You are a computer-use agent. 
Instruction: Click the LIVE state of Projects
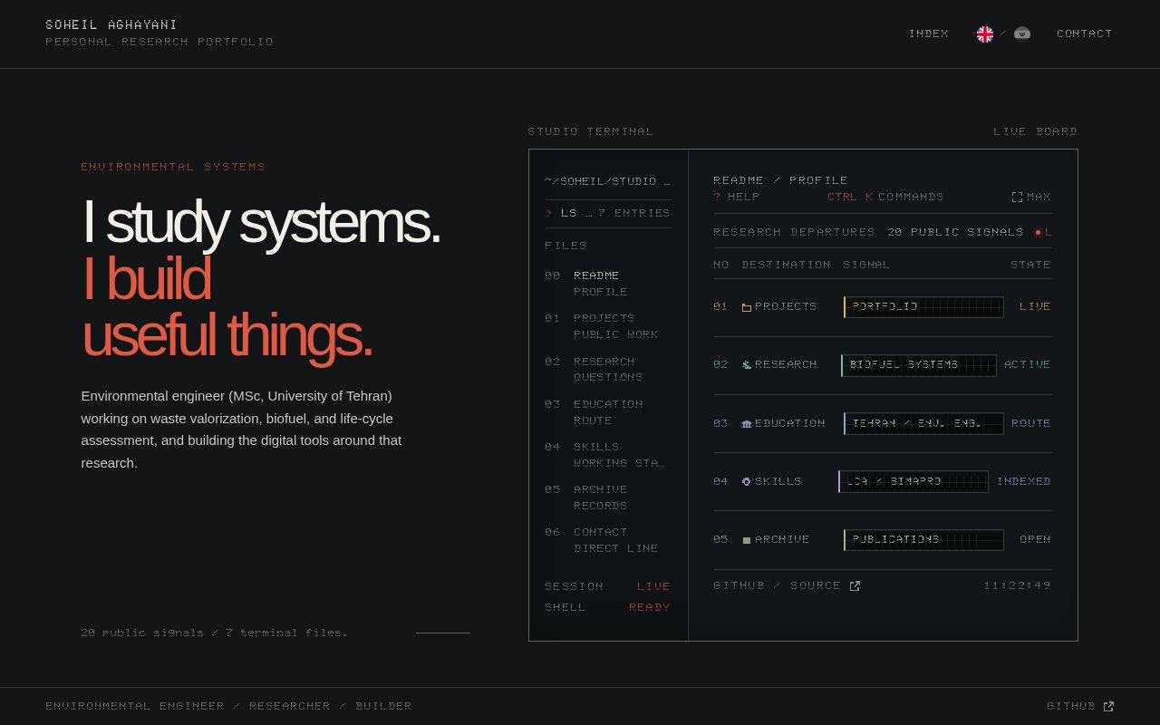tap(1035, 306)
